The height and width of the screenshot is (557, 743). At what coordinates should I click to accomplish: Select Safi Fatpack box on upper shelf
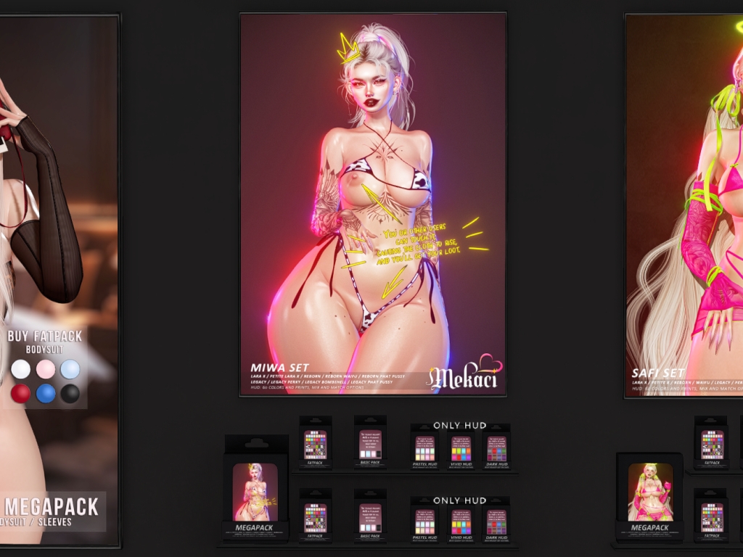(712, 443)
